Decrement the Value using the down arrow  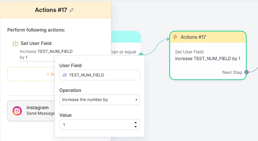point(135,127)
